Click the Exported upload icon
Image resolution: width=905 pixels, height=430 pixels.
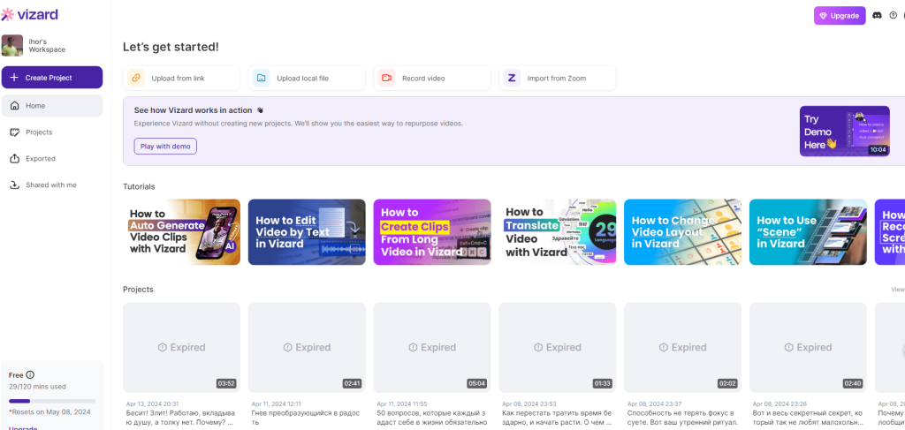tap(15, 159)
